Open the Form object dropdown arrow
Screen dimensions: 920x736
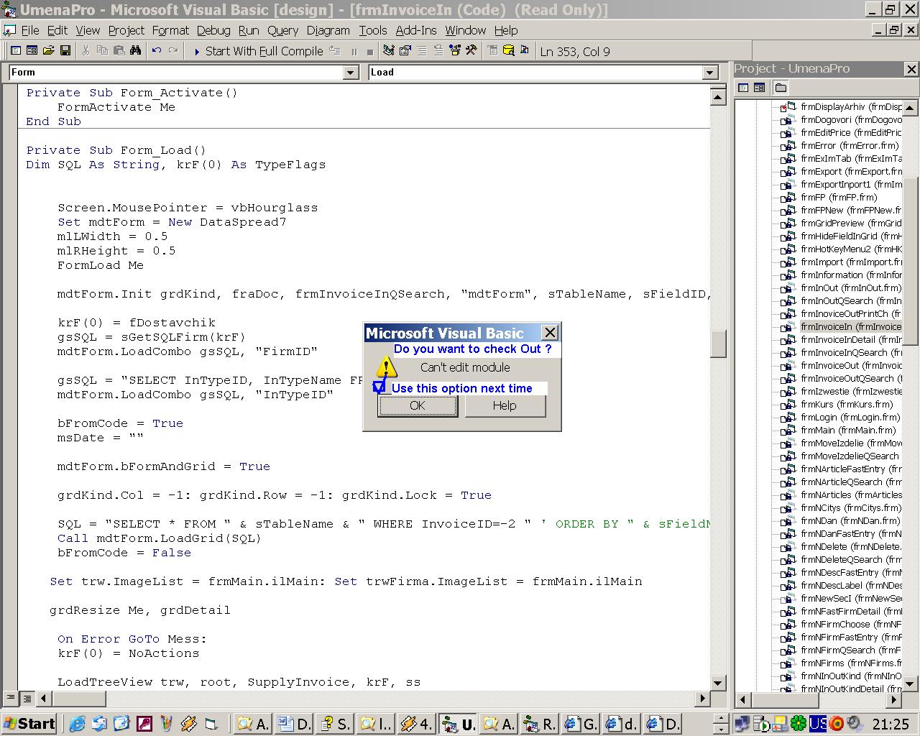click(x=351, y=72)
